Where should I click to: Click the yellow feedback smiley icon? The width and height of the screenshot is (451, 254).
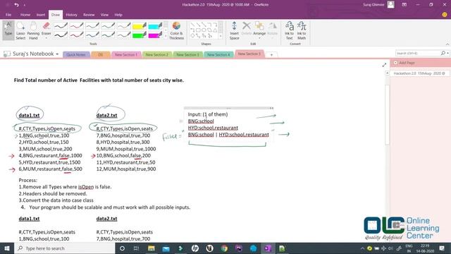[x=445, y=14]
